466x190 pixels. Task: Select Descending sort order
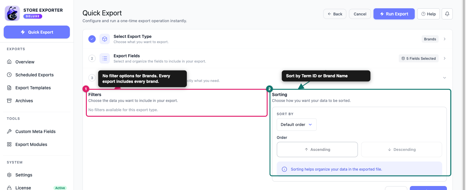401,150
